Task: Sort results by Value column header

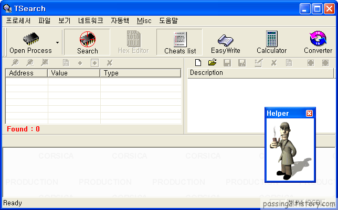Action: tap(73, 73)
